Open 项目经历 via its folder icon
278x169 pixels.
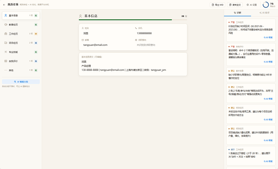[6, 43]
